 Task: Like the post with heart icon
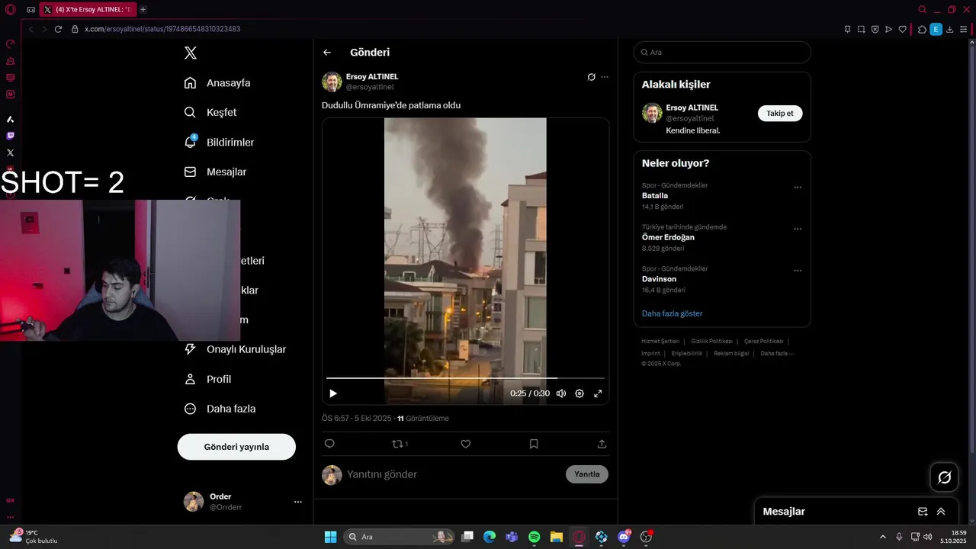coord(466,444)
